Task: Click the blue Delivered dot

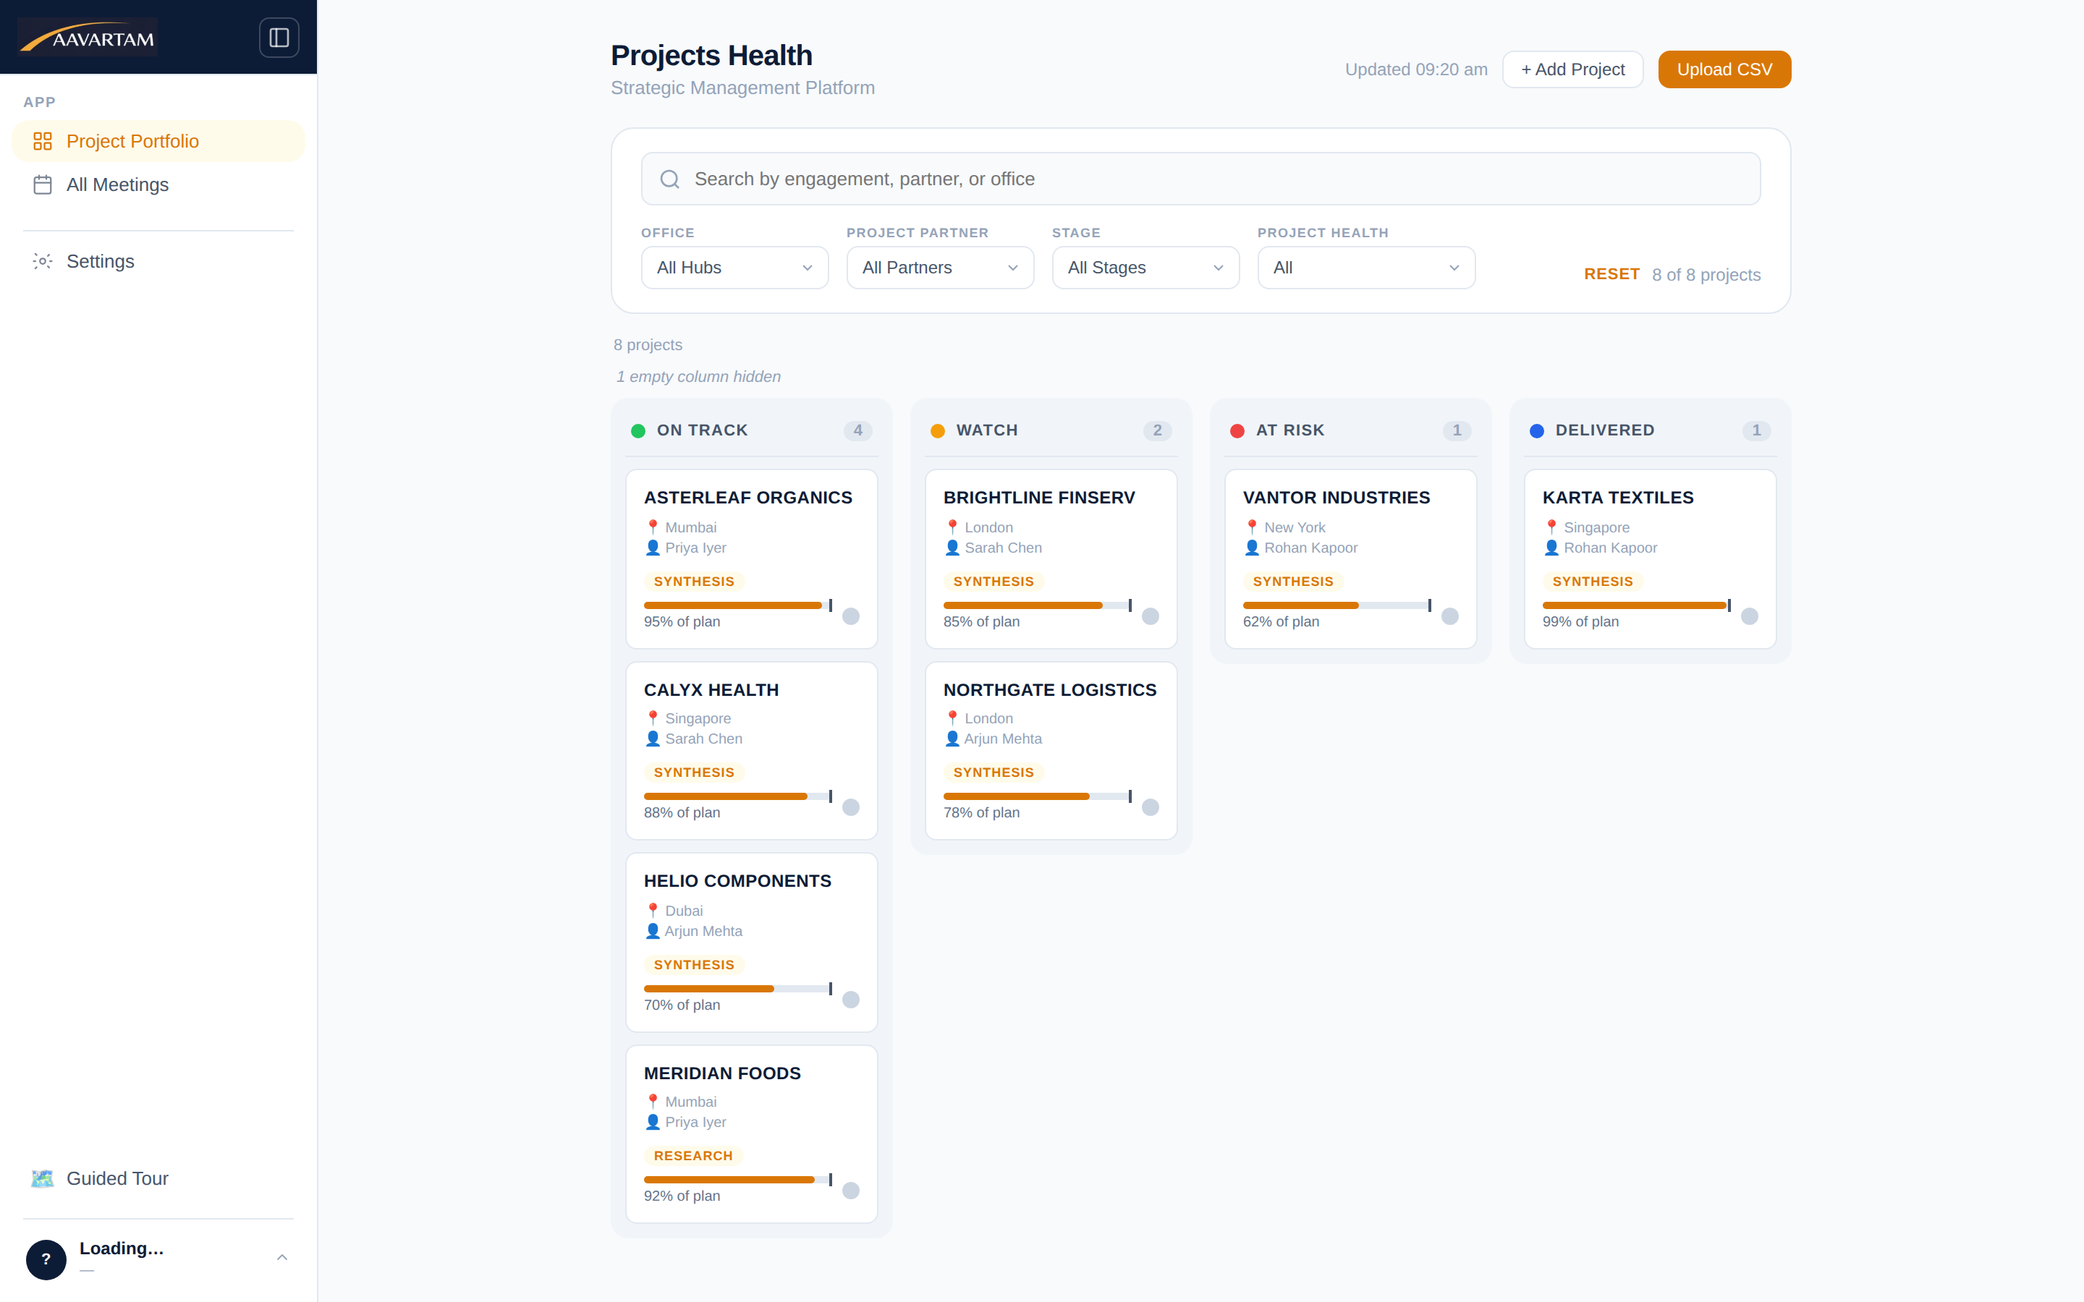Action: pos(1537,430)
